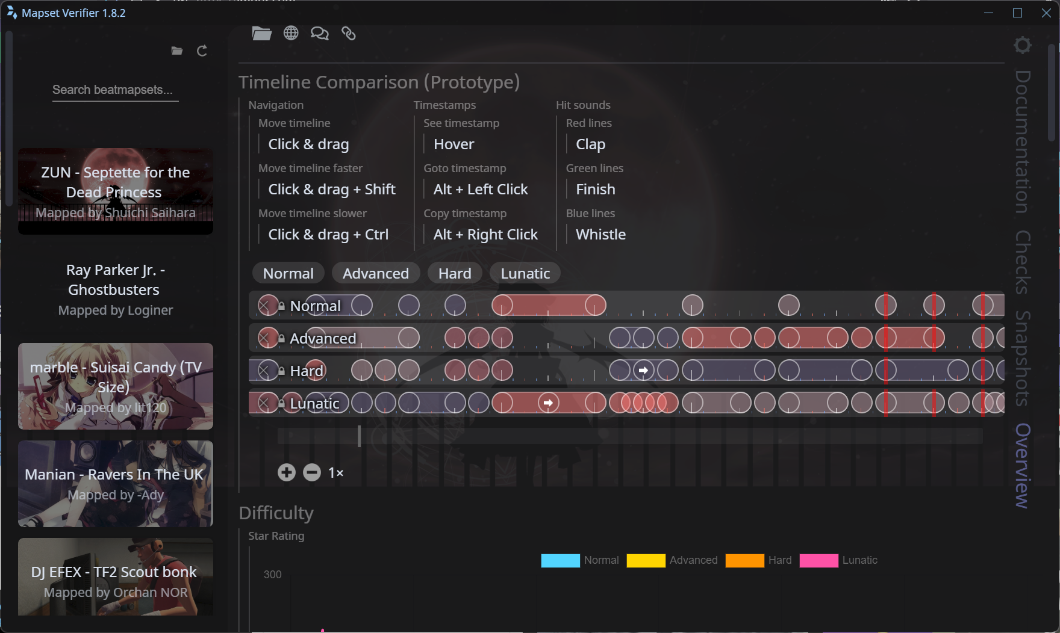
Task: Zoom in the timeline with plus icon
Action: [287, 473]
